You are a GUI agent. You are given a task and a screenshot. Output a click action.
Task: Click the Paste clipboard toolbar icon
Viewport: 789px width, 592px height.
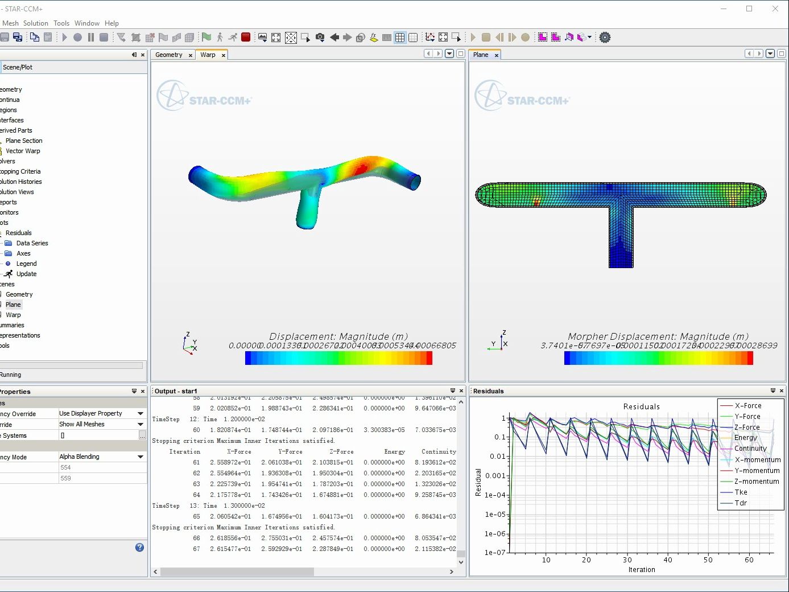coord(48,37)
